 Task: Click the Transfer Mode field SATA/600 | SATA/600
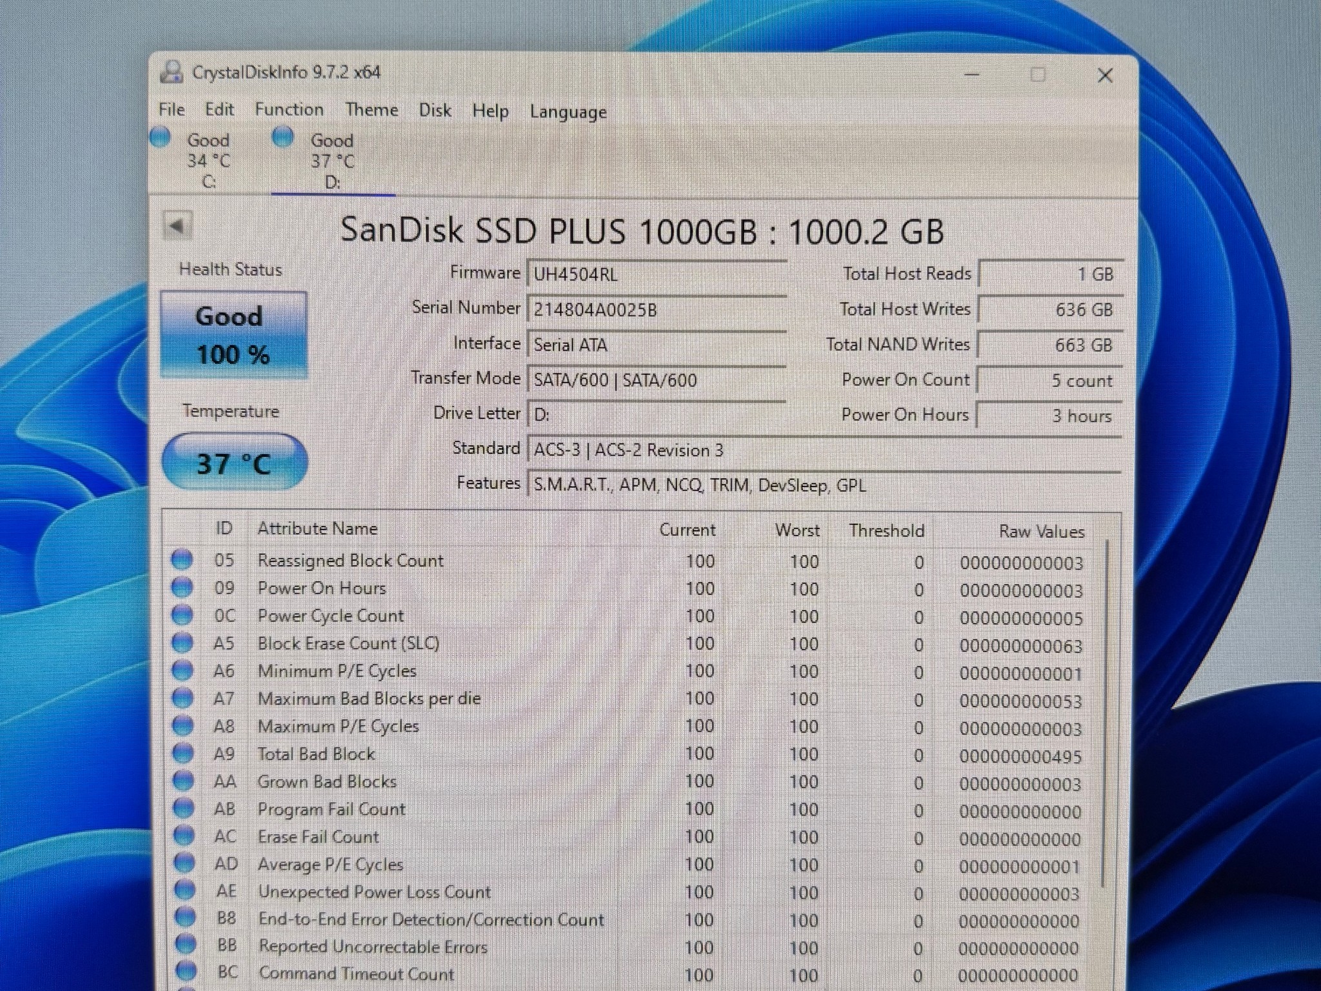pos(657,379)
